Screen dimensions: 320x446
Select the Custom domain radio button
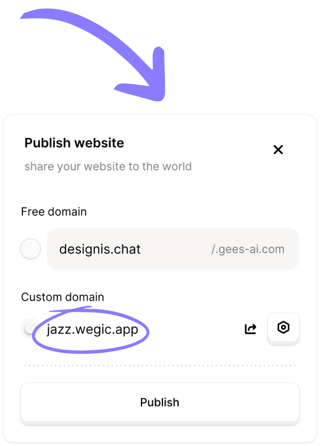(30, 328)
